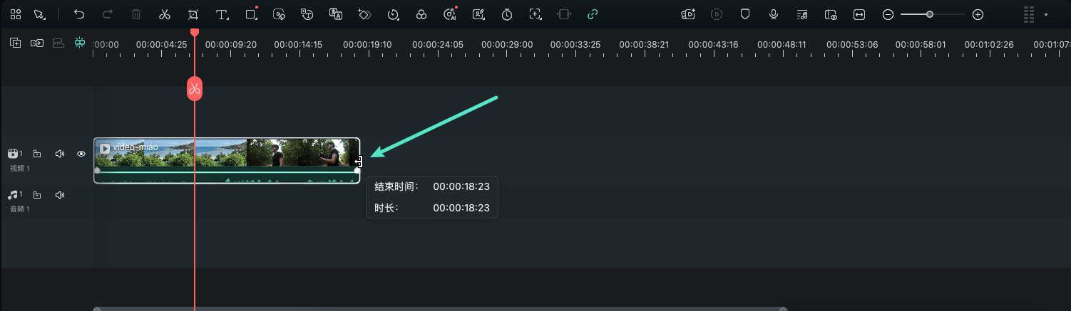Mute the 视频 1 video track audio
This screenshot has height=311, width=1071.
pyautogui.click(x=60, y=154)
